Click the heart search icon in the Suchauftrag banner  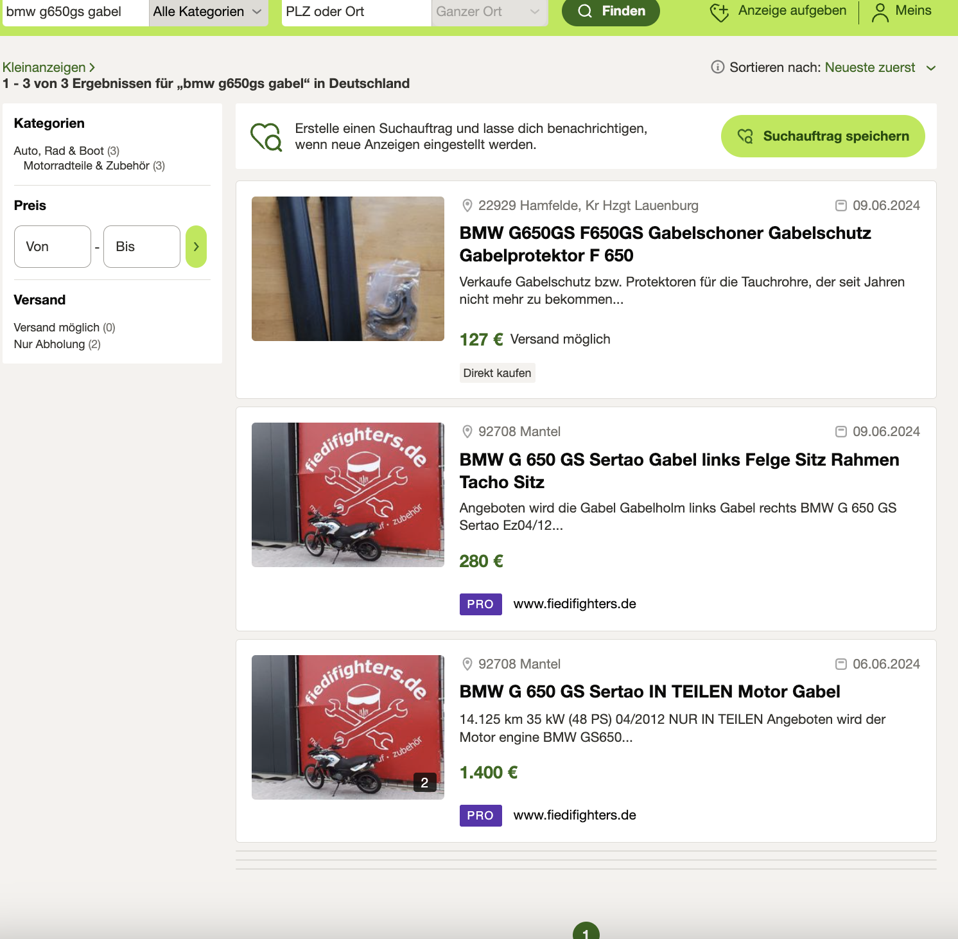coord(266,137)
